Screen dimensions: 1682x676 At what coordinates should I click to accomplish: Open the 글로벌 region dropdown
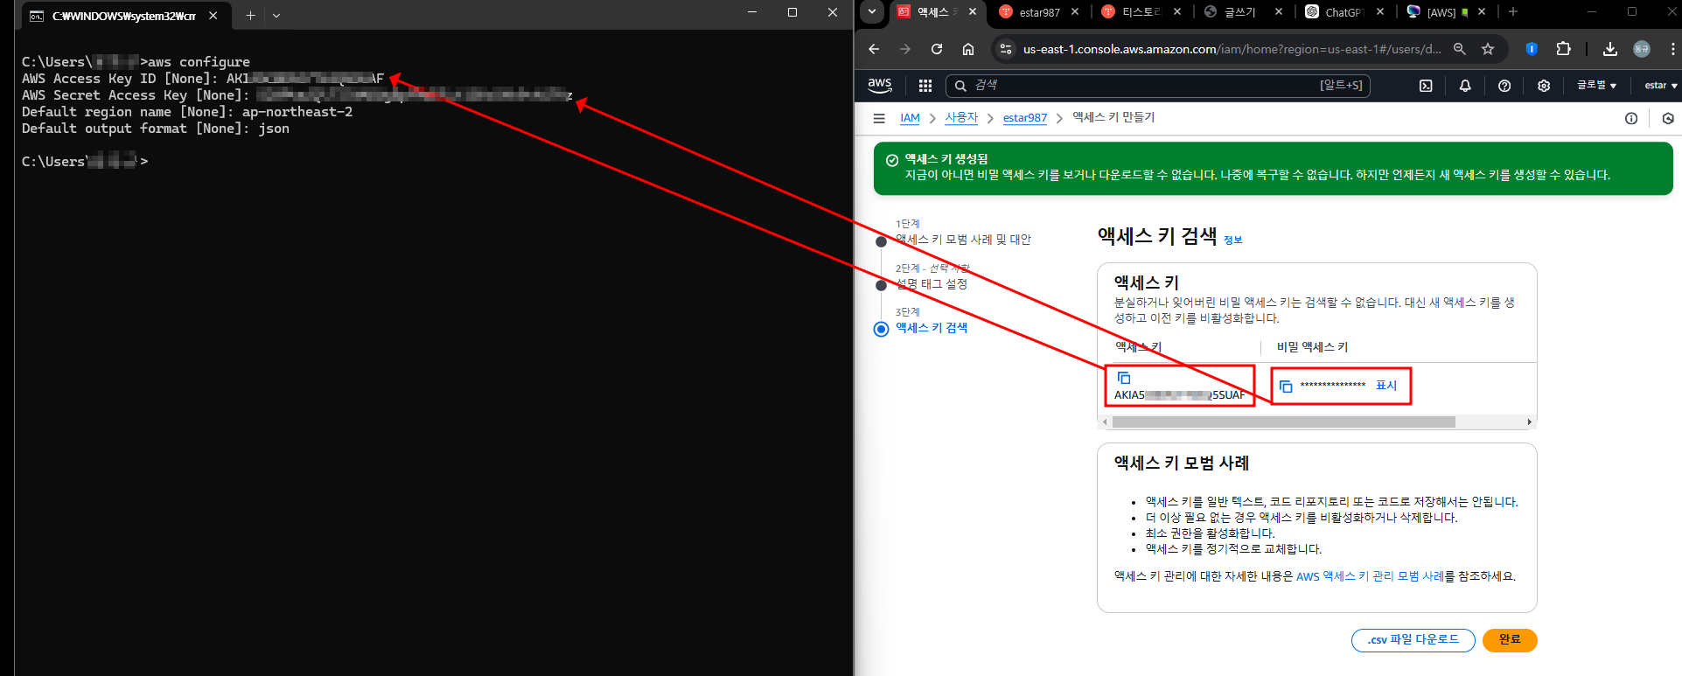click(1596, 86)
